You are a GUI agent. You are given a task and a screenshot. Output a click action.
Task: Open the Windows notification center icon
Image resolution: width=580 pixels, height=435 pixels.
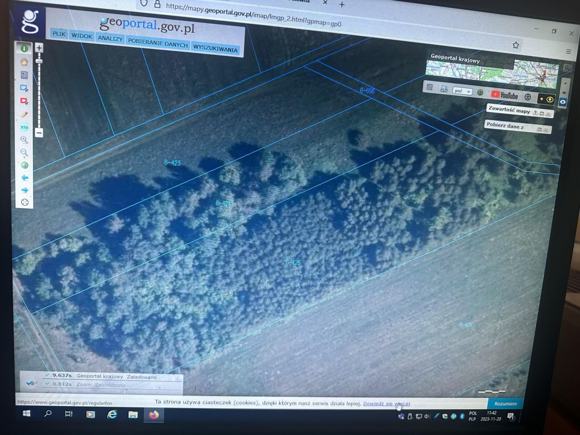point(511,417)
